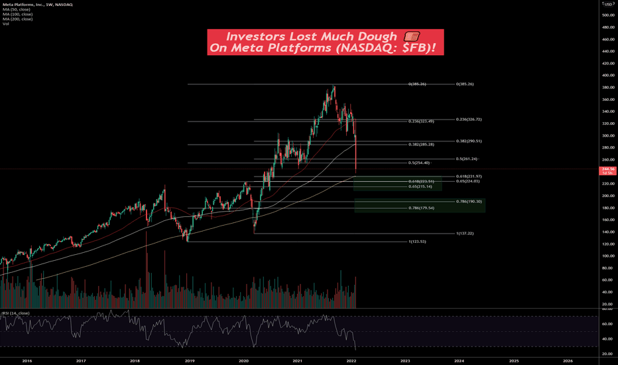Click the 280.00 price axis label
618x365 pixels.
(608, 147)
